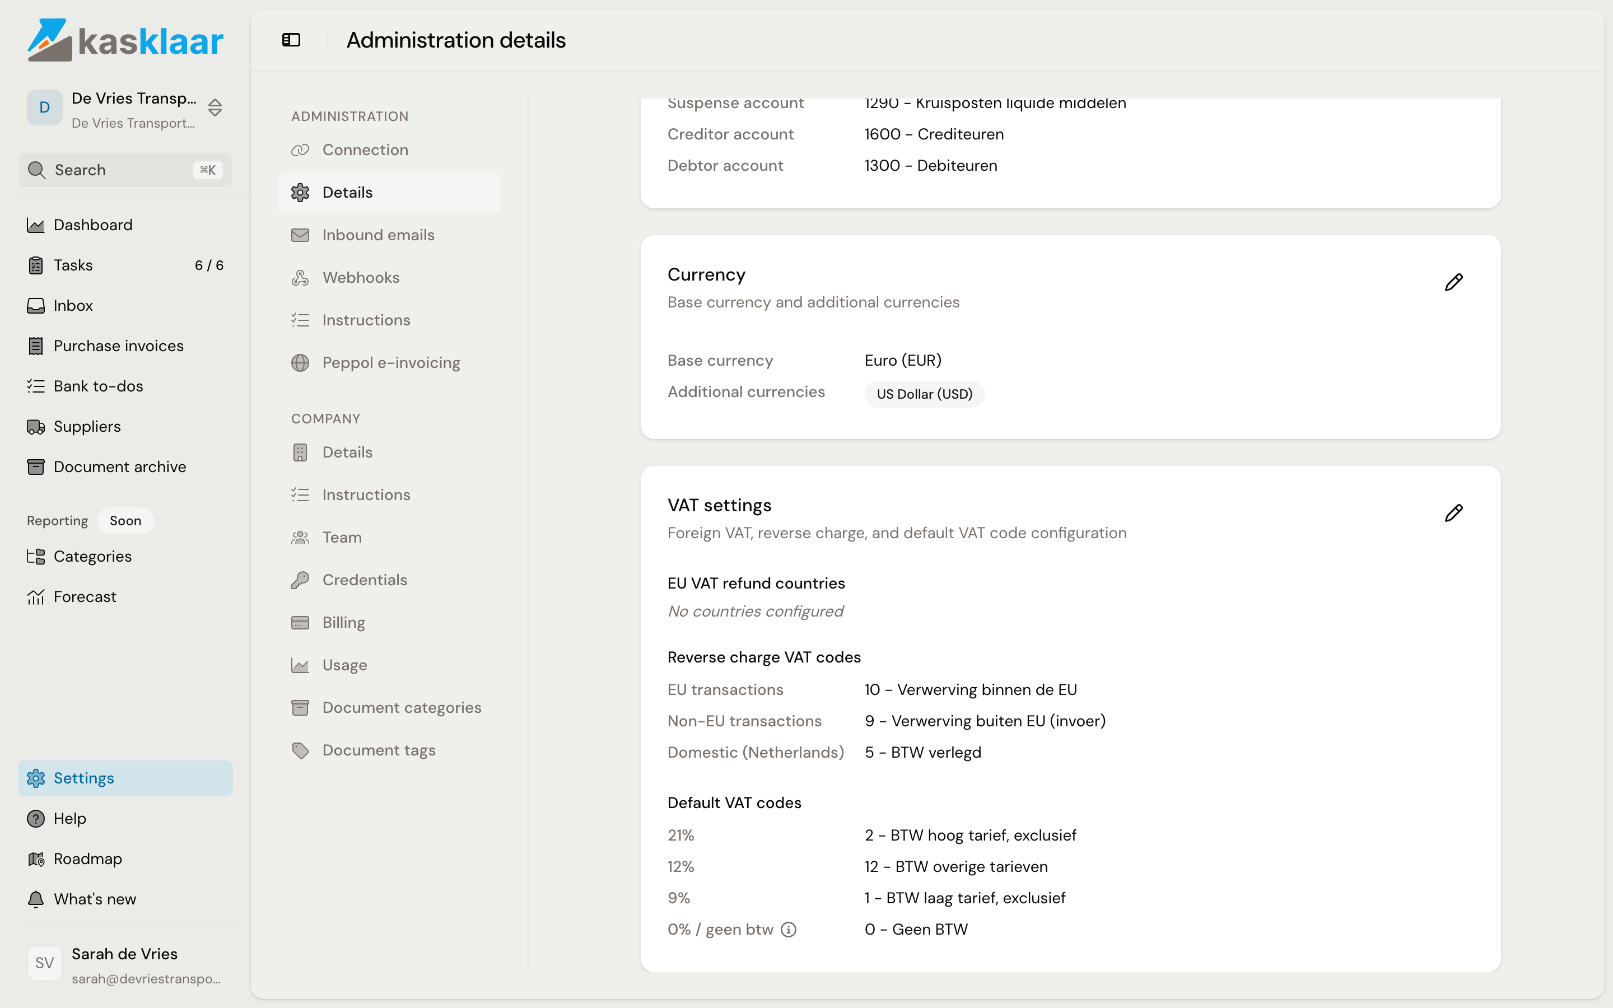Click the What's new bell icon
The height and width of the screenshot is (1008, 1613).
[x=35, y=899]
